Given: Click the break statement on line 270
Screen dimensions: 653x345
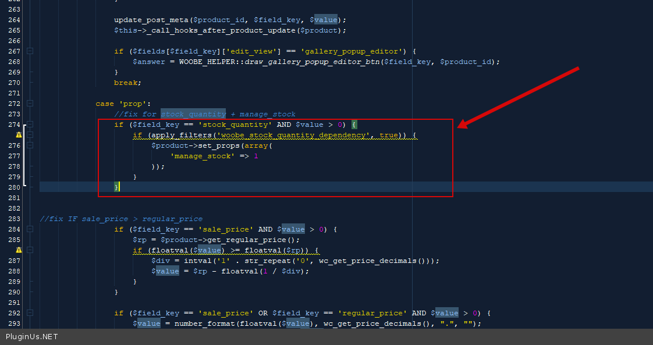Looking at the screenshot, I should coord(126,83).
